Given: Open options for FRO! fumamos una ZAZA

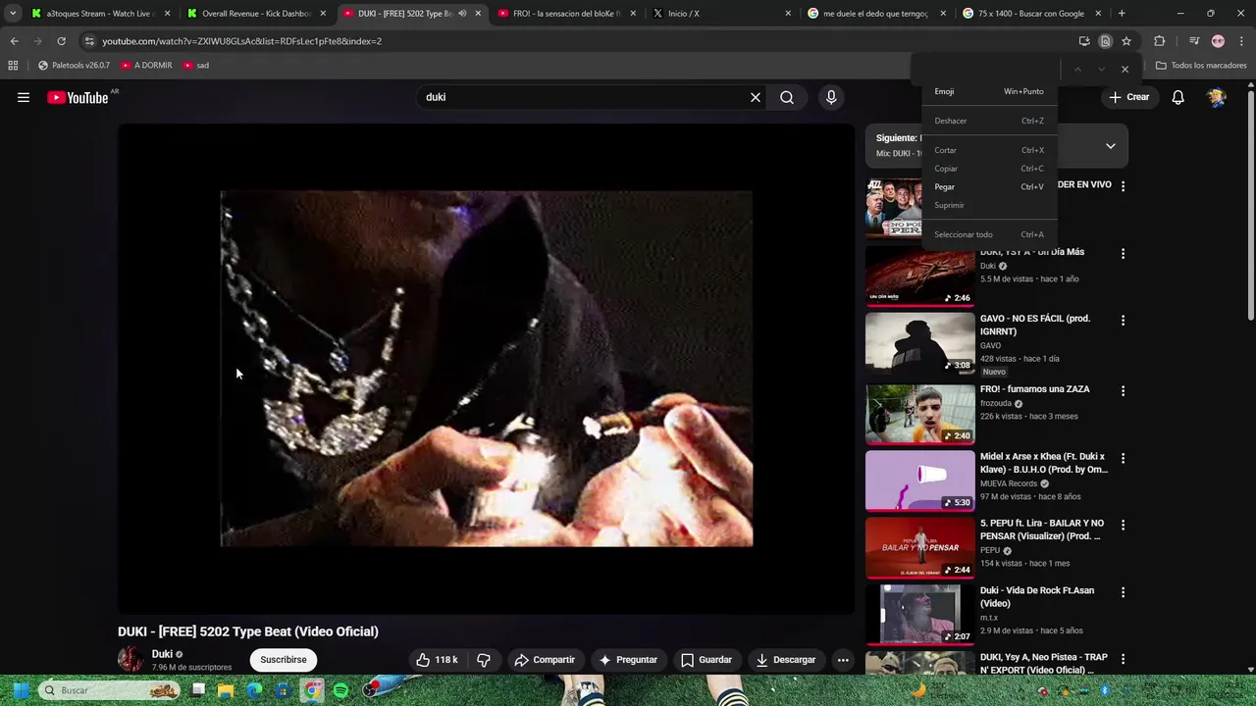Looking at the screenshot, I should pos(1124,390).
